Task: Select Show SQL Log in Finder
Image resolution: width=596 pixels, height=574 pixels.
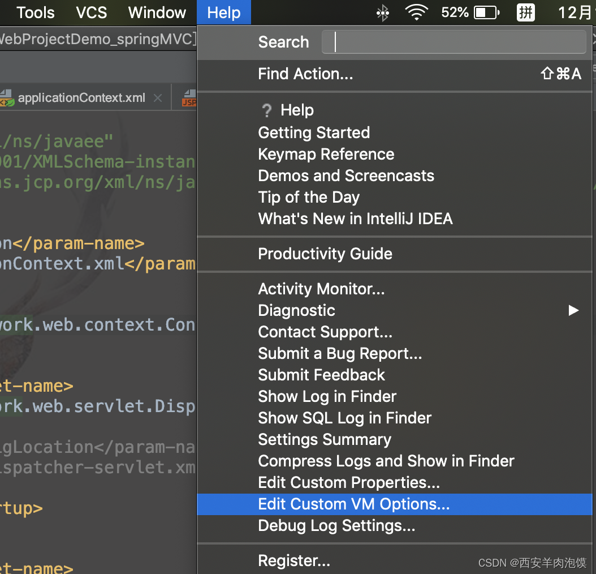Action: pyautogui.click(x=395, y=418)
